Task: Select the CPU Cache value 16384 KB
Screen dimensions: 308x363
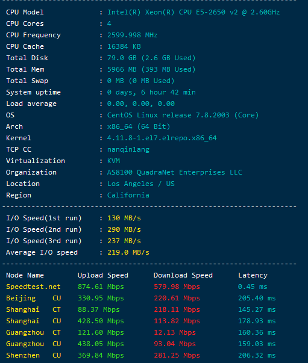Action: 124,46
